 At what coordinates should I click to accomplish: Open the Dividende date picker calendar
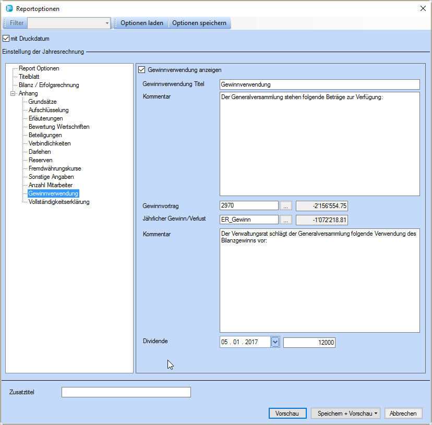click(x=275, y=342)
